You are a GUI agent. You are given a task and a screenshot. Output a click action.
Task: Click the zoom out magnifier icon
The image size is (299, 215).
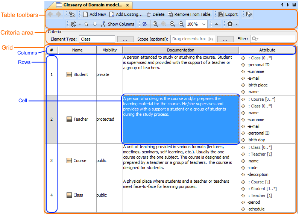pos(181,24)
